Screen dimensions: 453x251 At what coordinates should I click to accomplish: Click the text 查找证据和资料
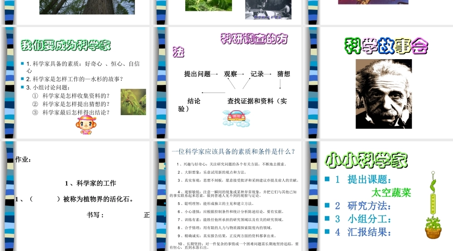point(250,101)
